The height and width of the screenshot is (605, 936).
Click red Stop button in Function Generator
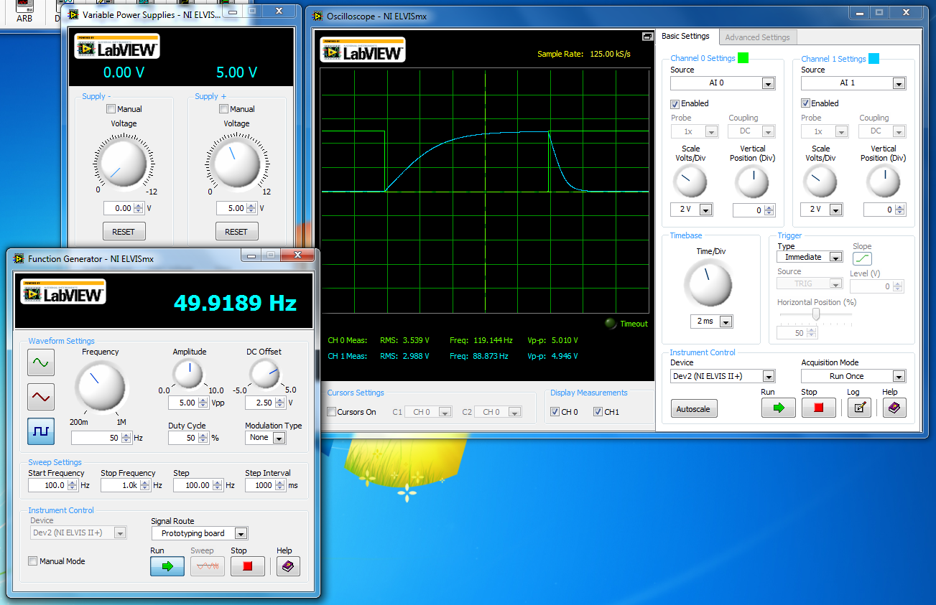tap(248, 566)
